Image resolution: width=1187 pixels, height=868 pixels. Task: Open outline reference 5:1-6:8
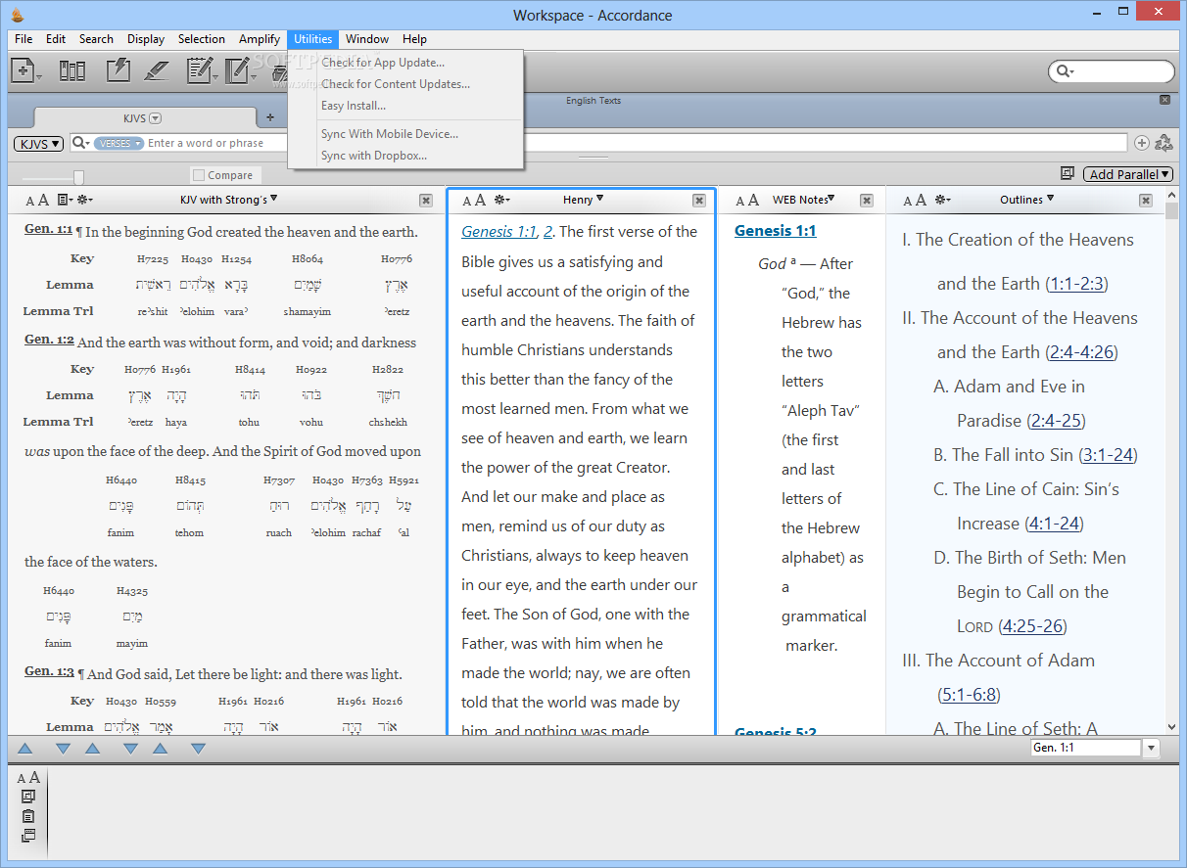(x=969, y=695)
